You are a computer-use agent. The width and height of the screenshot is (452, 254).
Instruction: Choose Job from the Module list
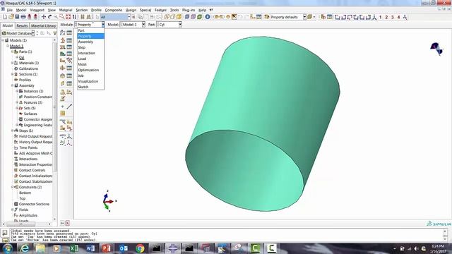pyautogui.click(x=90, y=75)
